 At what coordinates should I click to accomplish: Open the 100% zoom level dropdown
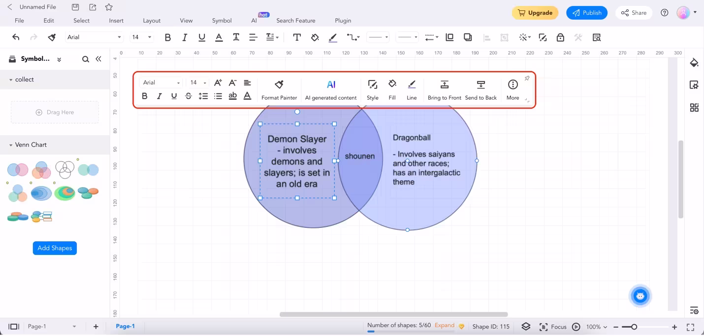tap(597, 327)
